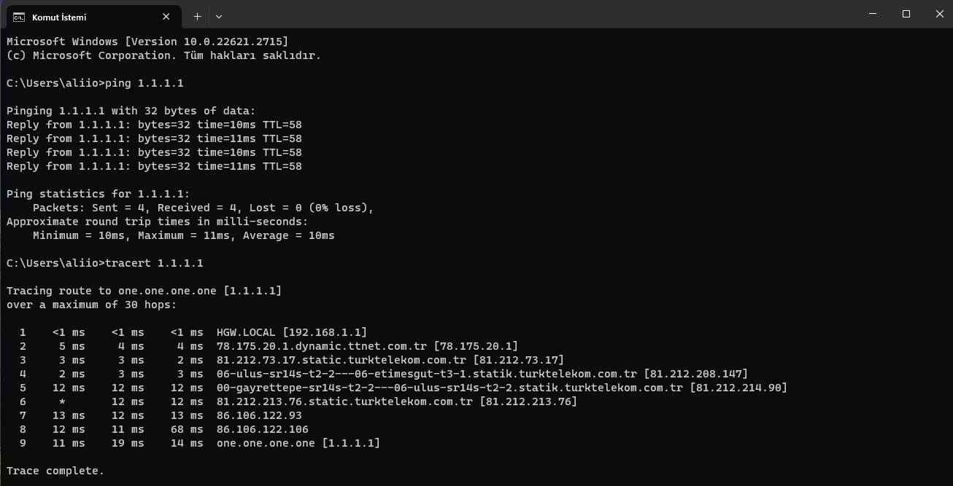Click the typed "tracert 1.1.1.1" command

154,263
